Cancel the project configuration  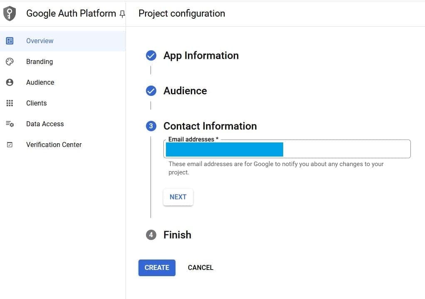tap(200, 267)
